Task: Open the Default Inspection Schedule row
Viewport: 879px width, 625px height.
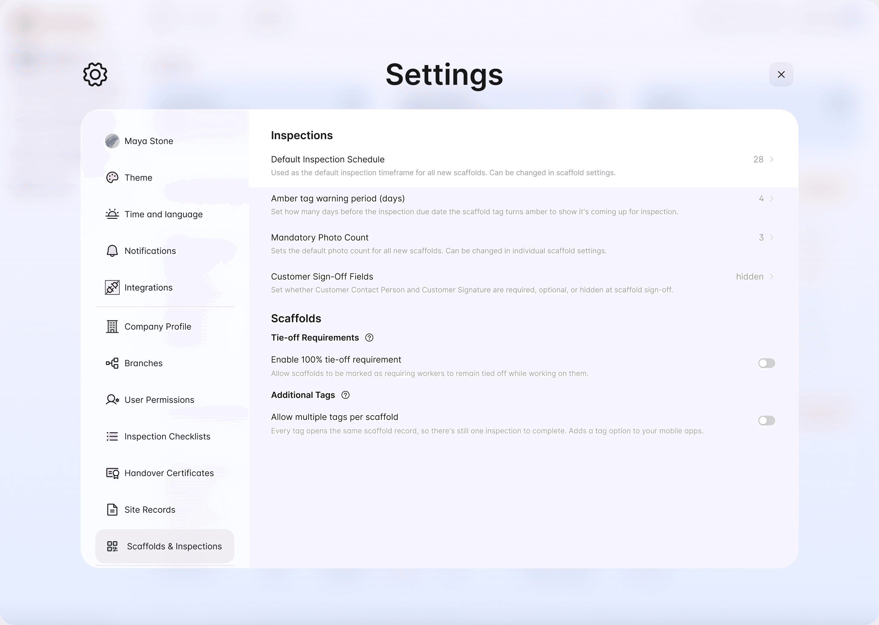Action: [x=523, y=166]
